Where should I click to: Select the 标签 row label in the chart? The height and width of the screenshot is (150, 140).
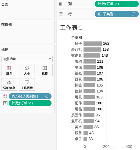coord(78,85)
